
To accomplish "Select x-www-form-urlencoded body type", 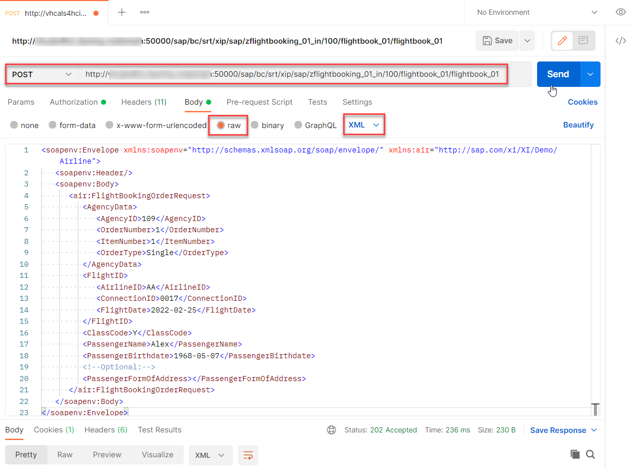I will click(x=156, y=125).
